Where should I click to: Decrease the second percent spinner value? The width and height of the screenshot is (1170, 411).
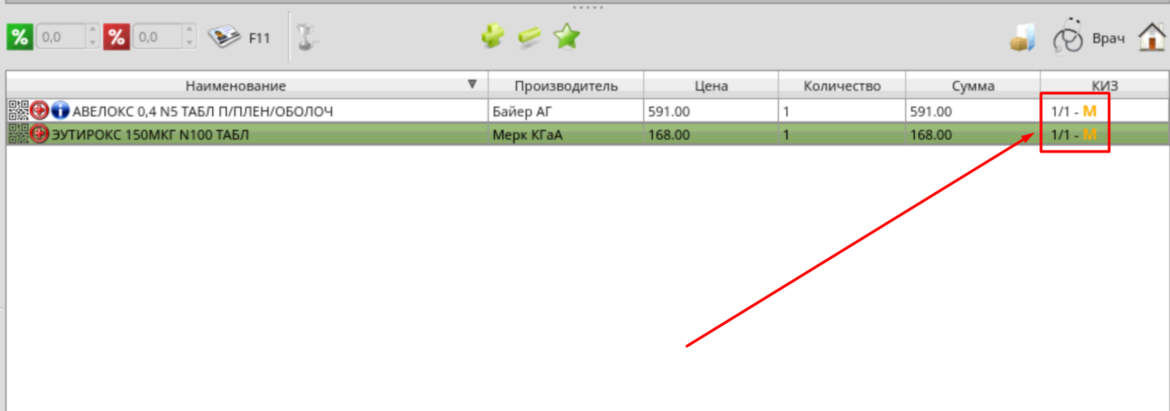[x=189, y=43]
